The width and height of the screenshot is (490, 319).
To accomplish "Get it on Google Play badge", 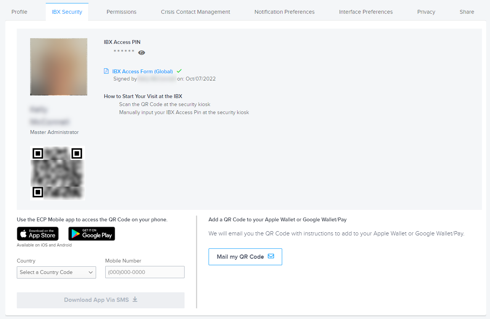I will tap(92, 234).
